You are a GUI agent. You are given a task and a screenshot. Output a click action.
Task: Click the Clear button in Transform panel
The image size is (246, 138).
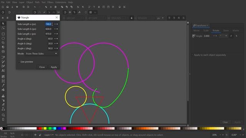click(x=225, y=122)
